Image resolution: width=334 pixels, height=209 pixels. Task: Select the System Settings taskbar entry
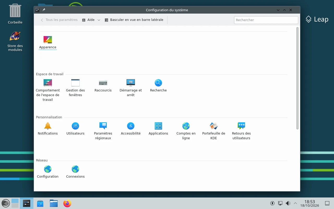coord(27,203)
